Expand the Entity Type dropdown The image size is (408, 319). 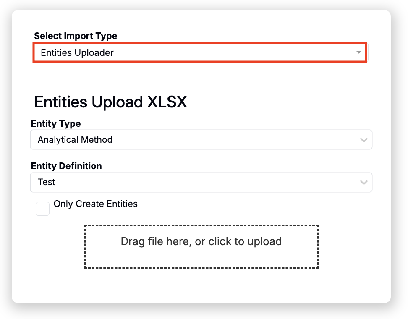pyautogui.click(x=201, y=139)
